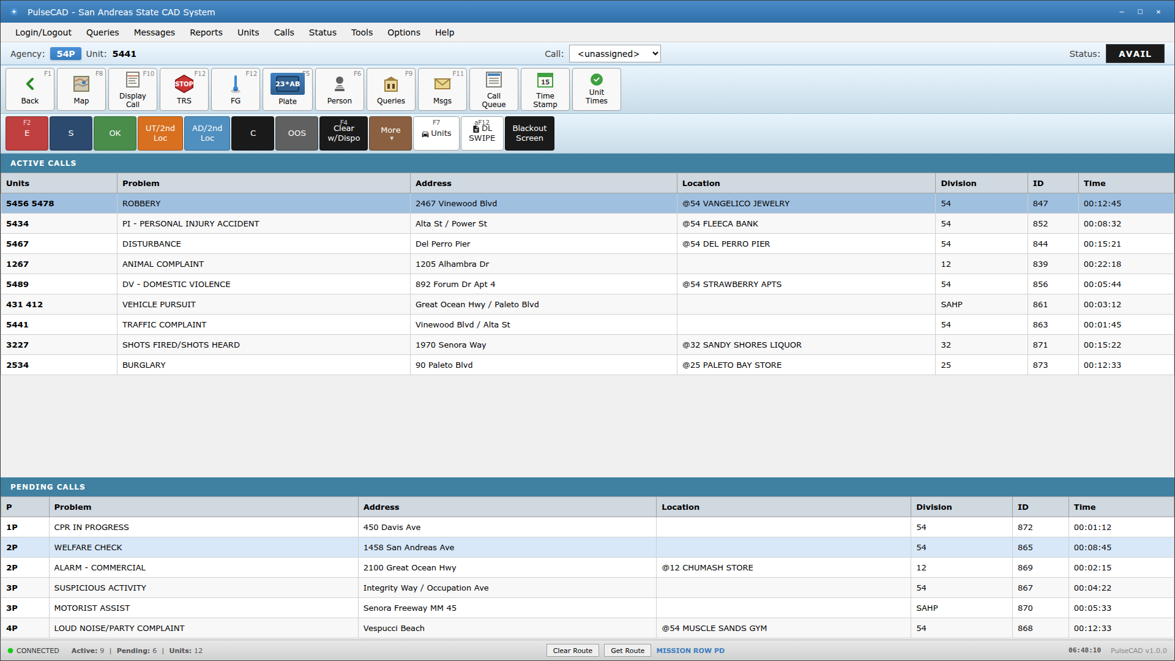Open the Call unassigned dropdown
Viewport: 1175px width, 661px height.
point(614,54)
